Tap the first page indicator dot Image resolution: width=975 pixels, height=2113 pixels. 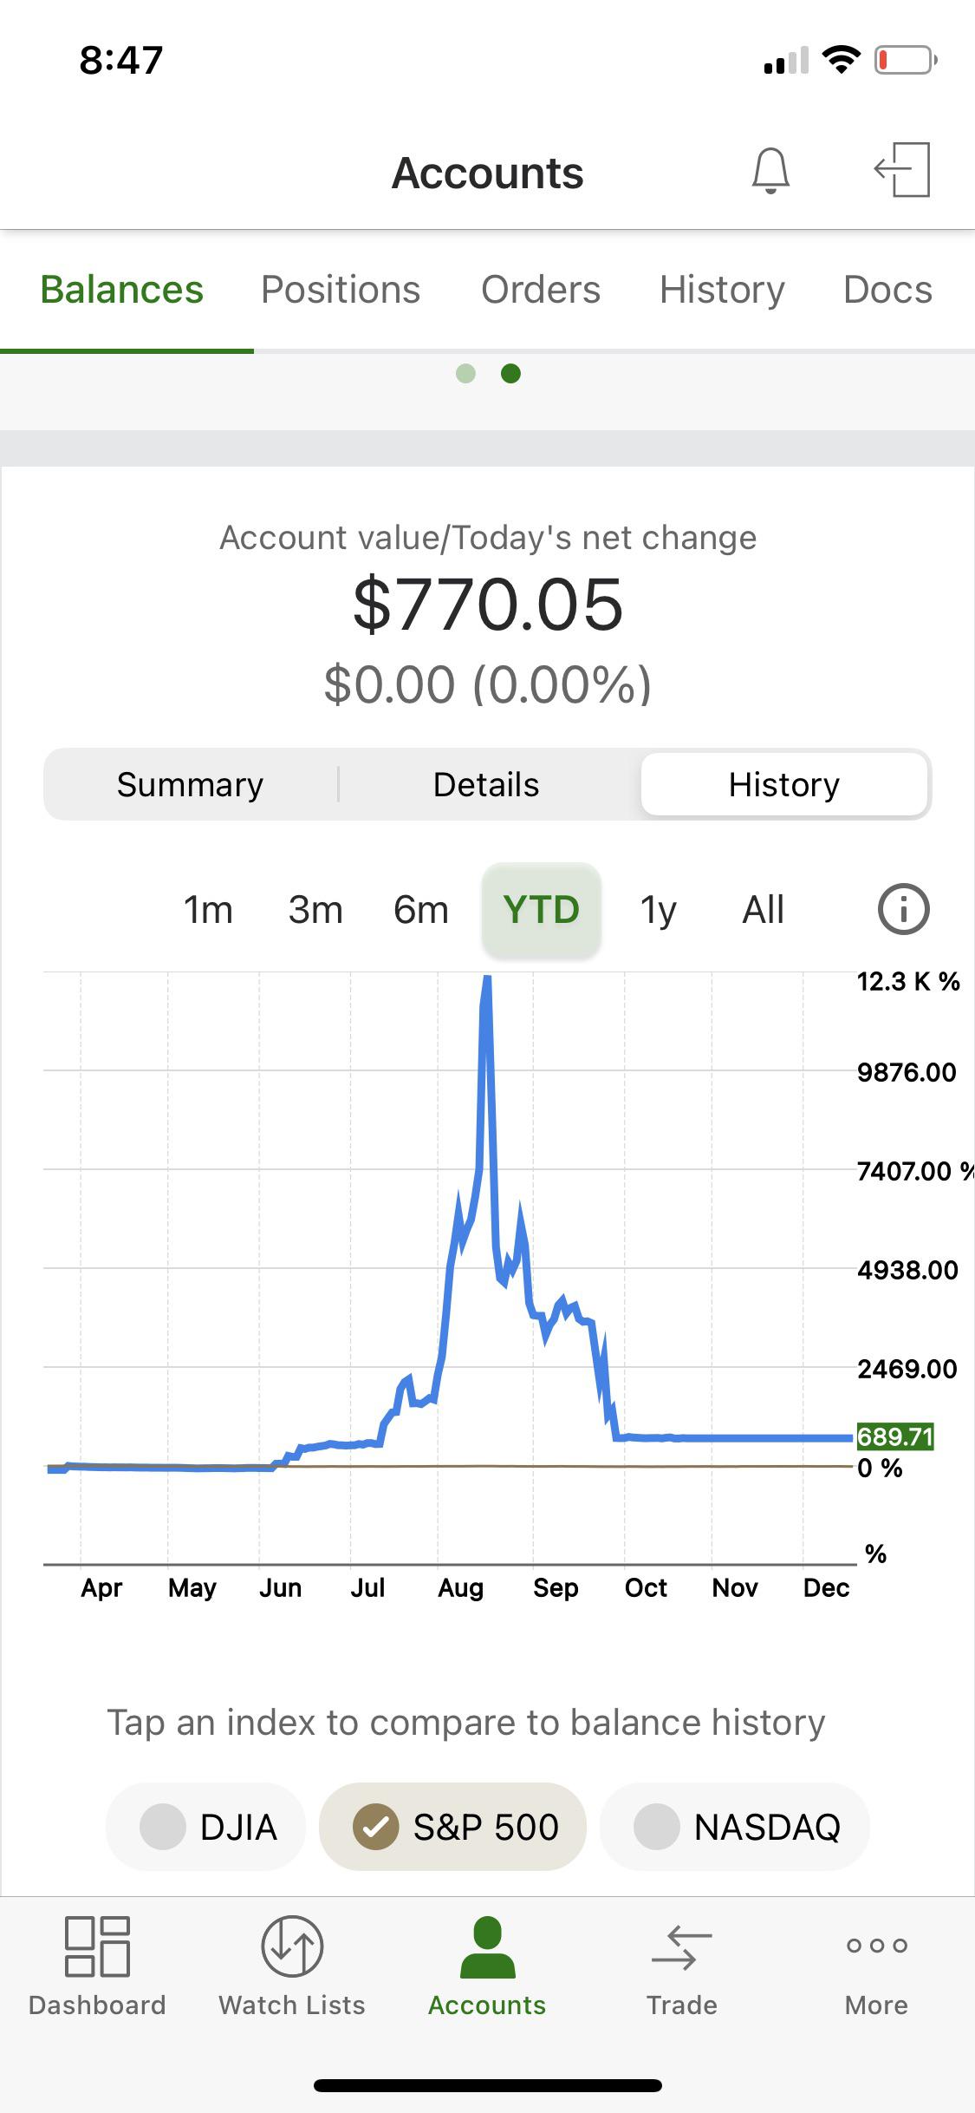[465, 374]
